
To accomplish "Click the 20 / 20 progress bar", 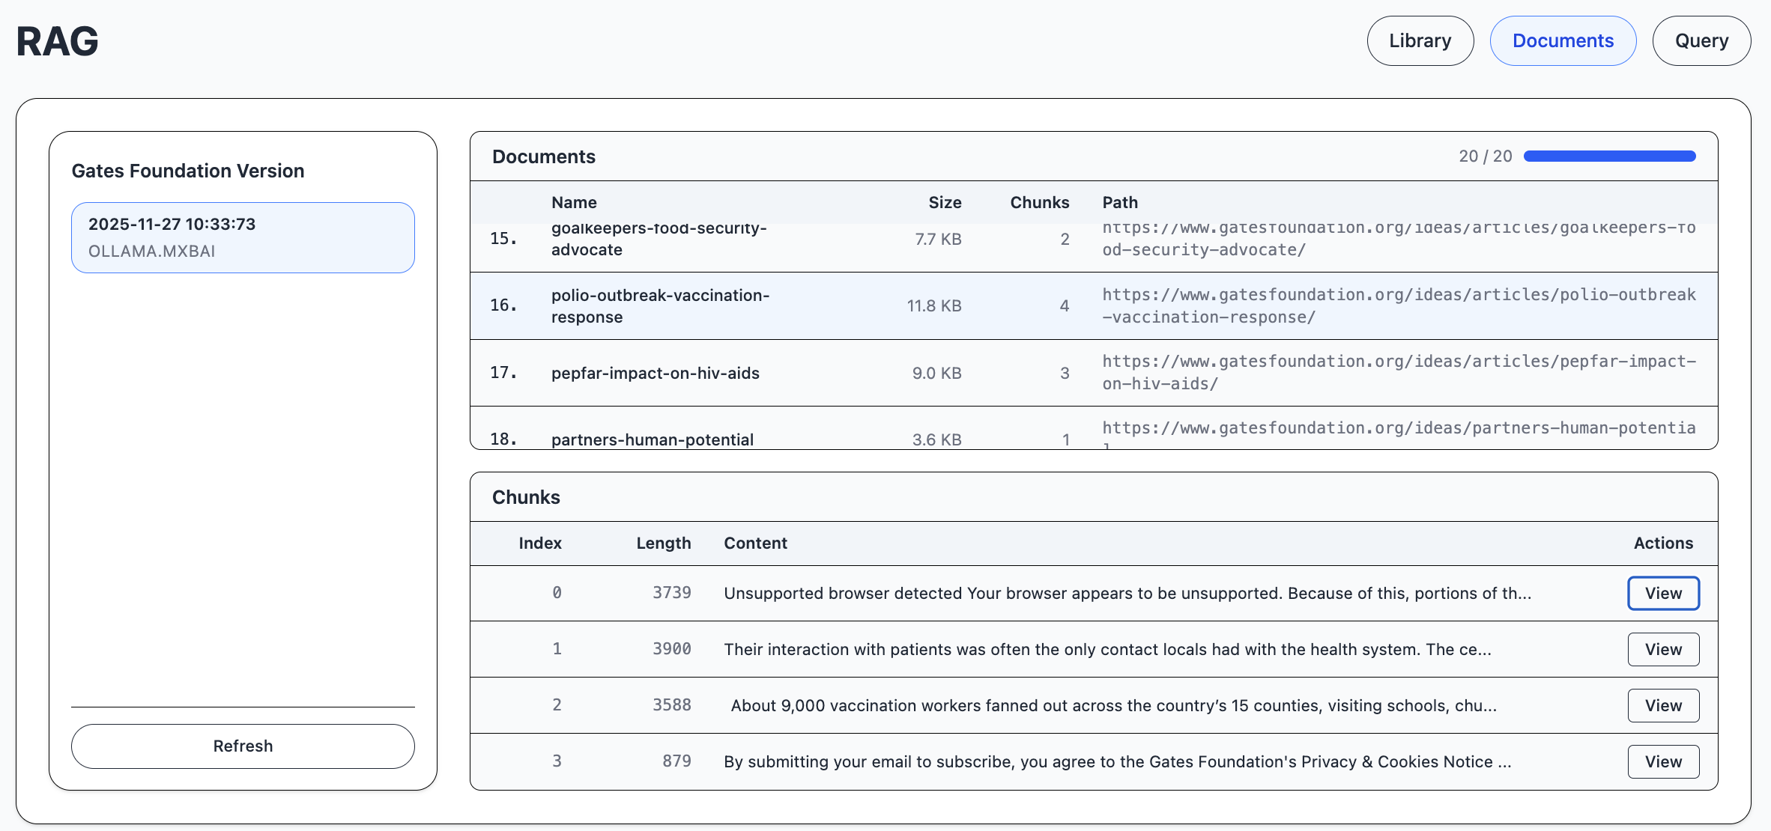I will tap(1609, 156).
